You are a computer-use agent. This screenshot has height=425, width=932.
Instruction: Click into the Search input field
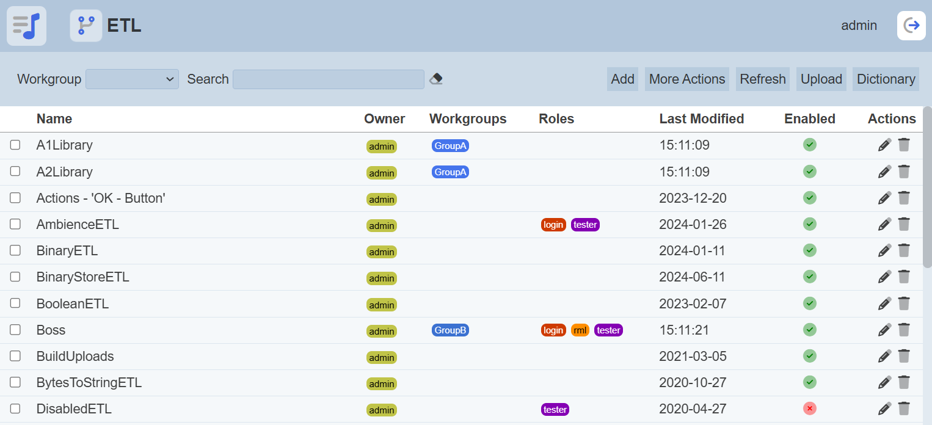328,79
